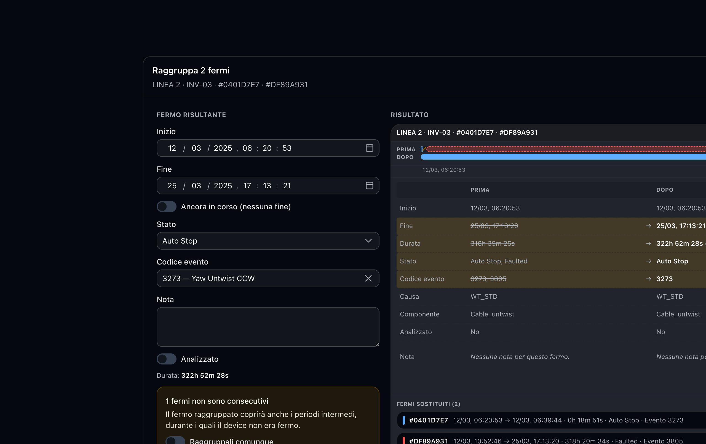
Task: Click the FERMI SOSTITUITI (2) heading
Action: [428, 404]
